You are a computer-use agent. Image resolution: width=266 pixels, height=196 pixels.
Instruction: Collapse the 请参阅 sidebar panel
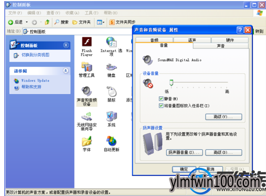(x=66, y=71)
